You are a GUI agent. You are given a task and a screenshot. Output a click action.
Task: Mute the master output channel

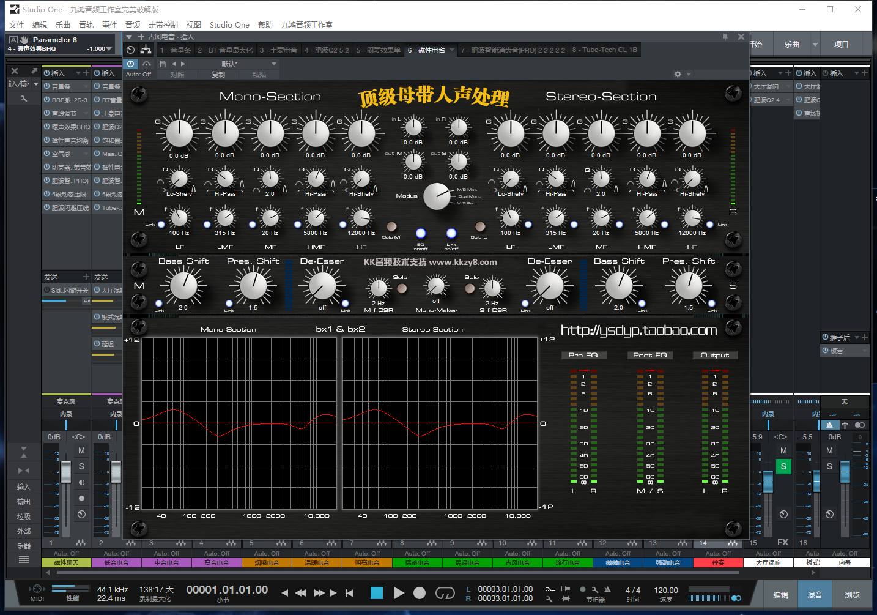829,450
